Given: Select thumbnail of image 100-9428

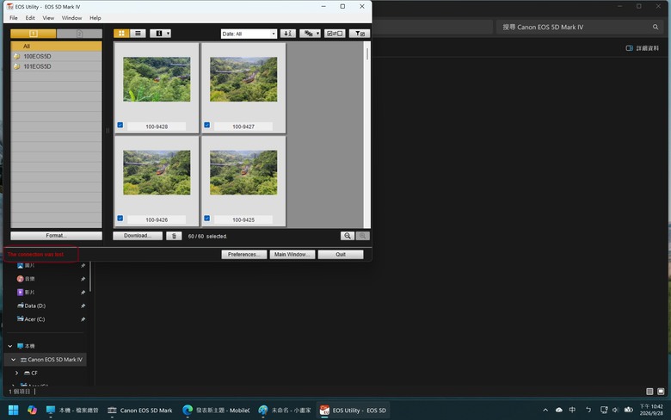Looking at the screenshot, I should [x=157, y=79].
